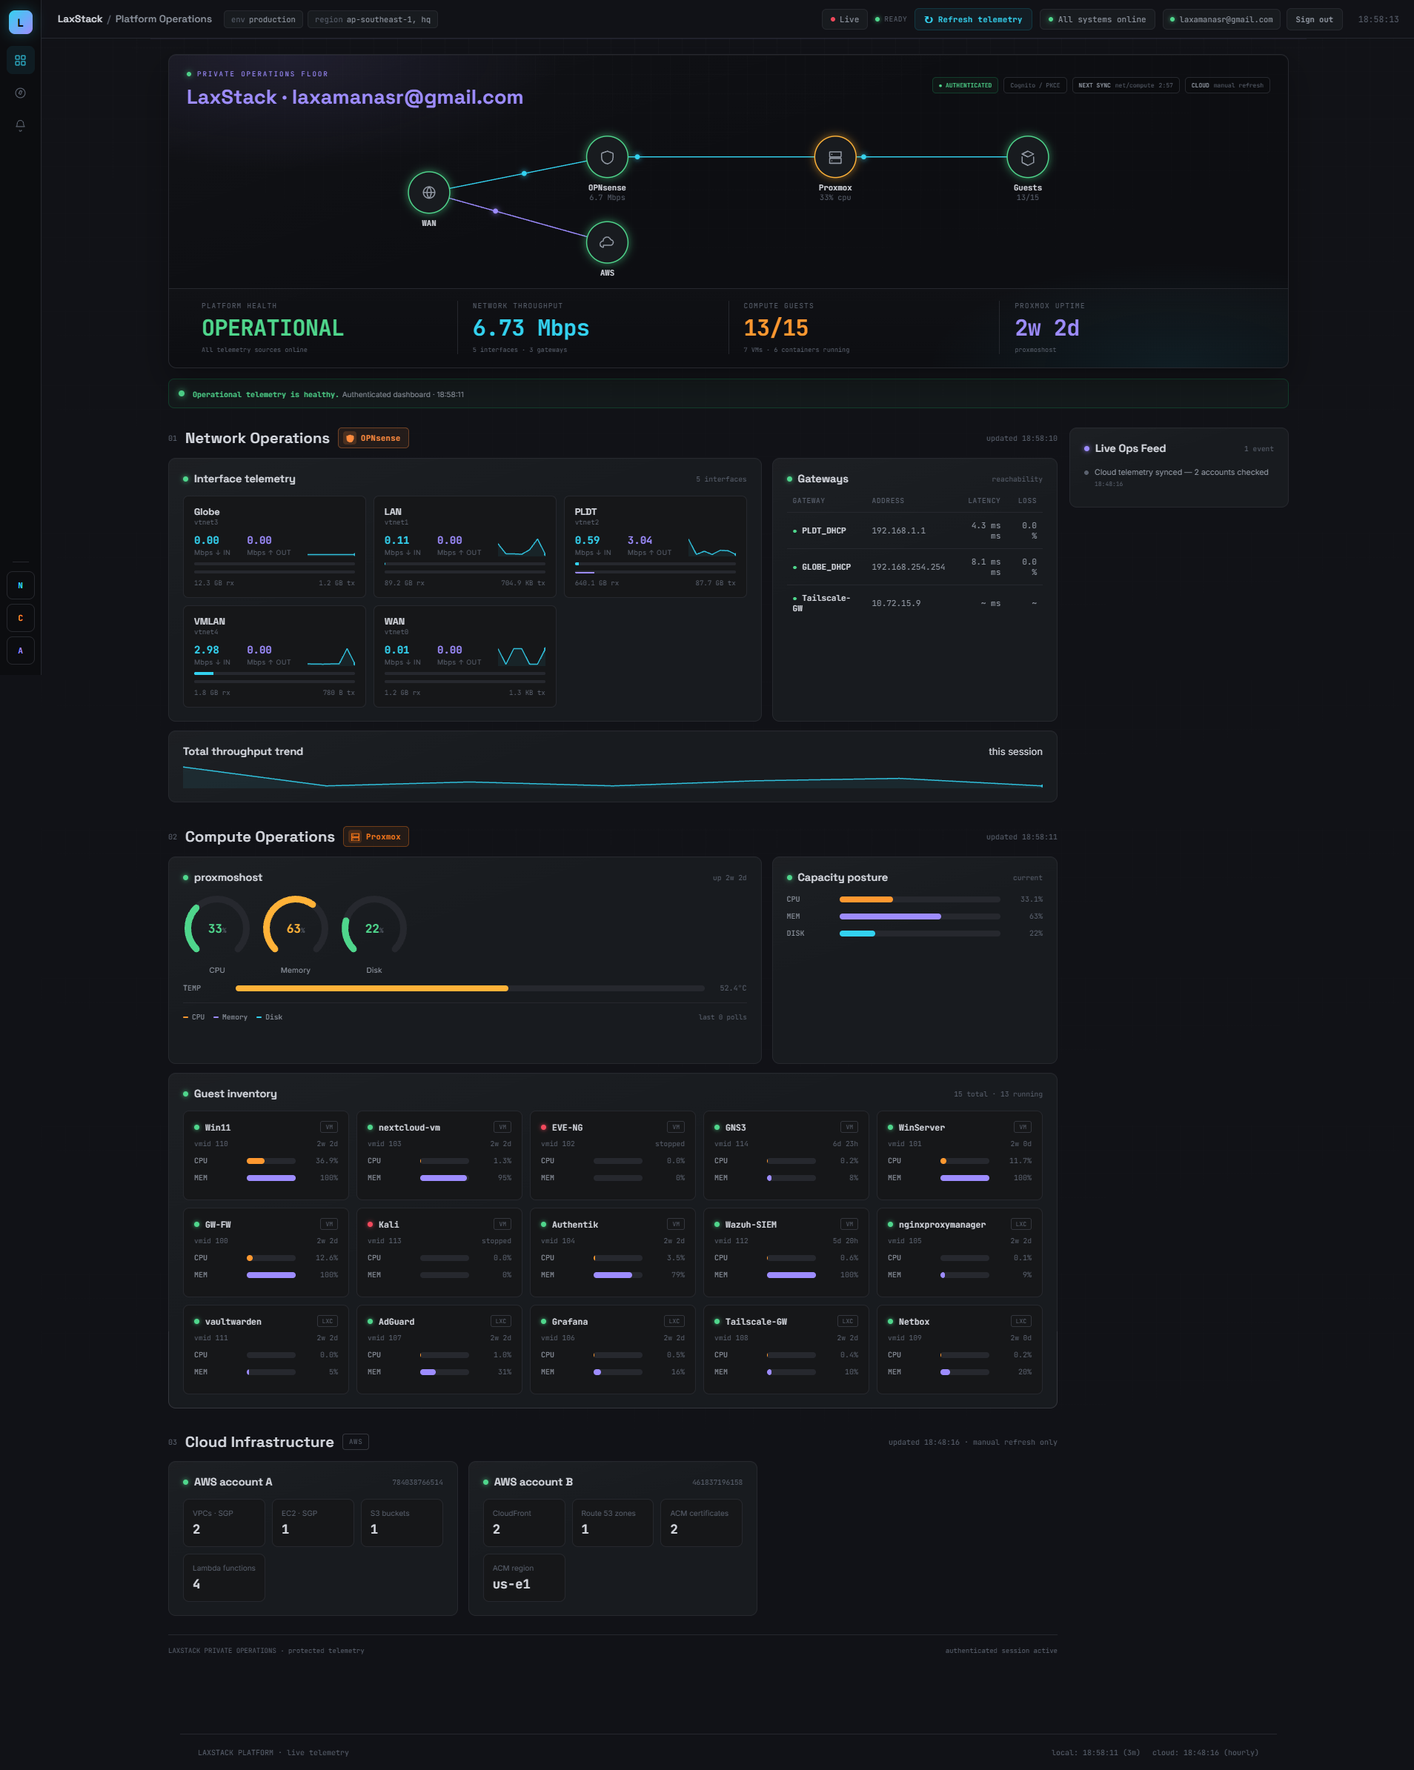Open the Win11 guest card

266,1155
